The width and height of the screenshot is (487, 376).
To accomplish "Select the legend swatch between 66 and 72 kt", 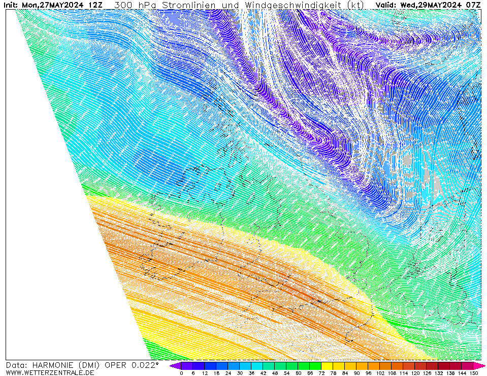I will coord(315,366).
